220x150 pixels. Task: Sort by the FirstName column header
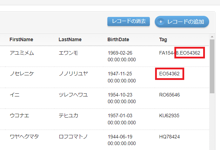pos(21,39)
